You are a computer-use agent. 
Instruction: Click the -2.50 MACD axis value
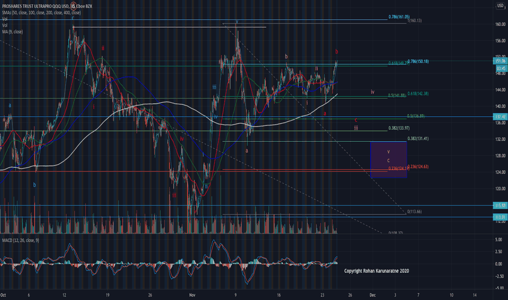pos(500,277)
